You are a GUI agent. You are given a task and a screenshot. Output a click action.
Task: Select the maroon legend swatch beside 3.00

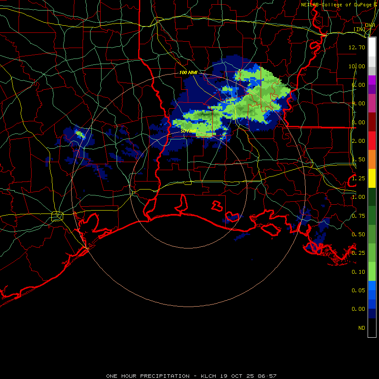[372, 122]
